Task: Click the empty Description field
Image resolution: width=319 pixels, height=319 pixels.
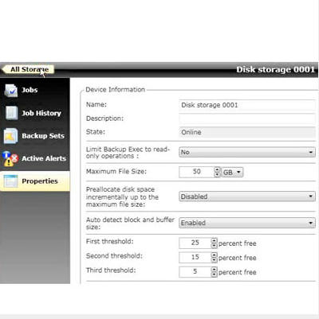Action: [x=247, y=119]
